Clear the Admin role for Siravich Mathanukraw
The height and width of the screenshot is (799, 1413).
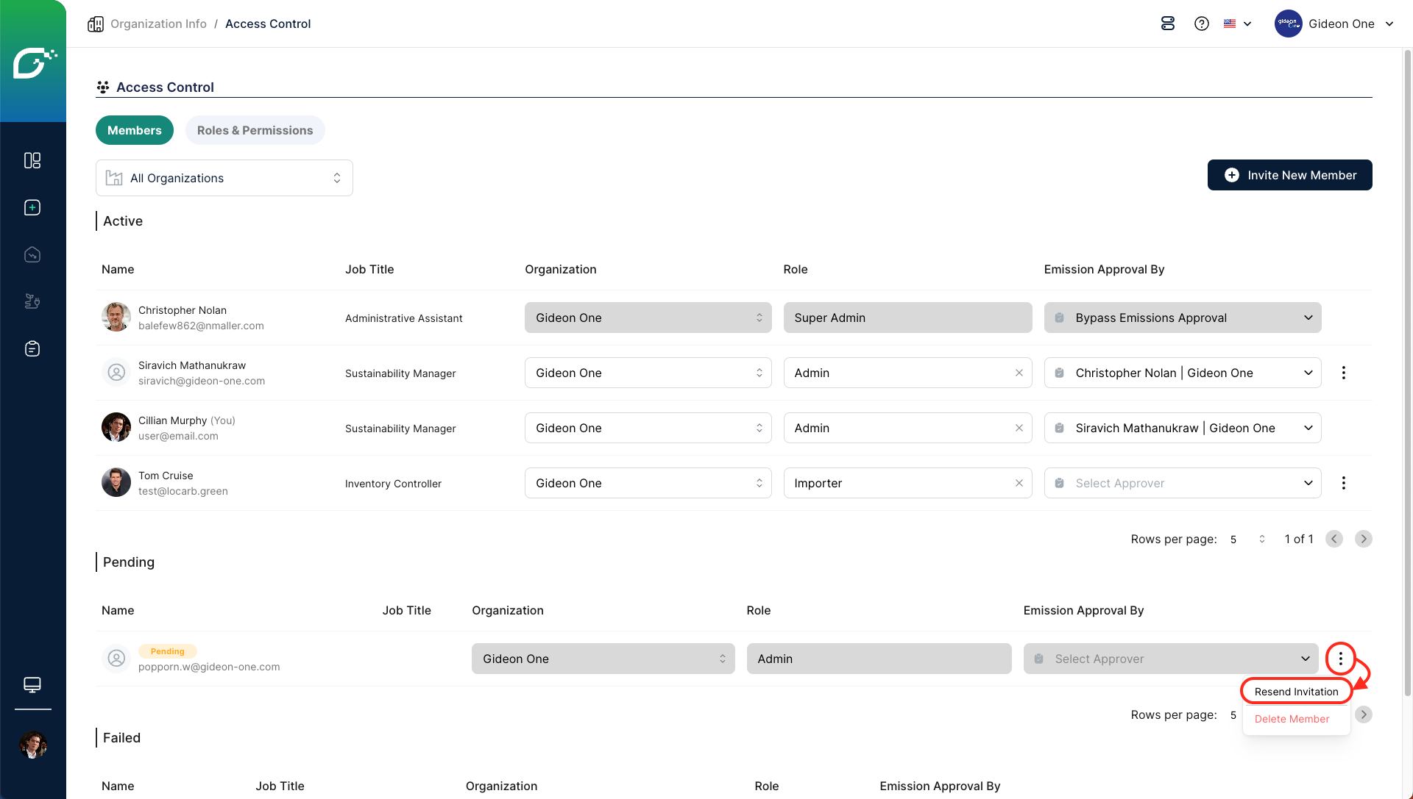[x=1019, y=373]
